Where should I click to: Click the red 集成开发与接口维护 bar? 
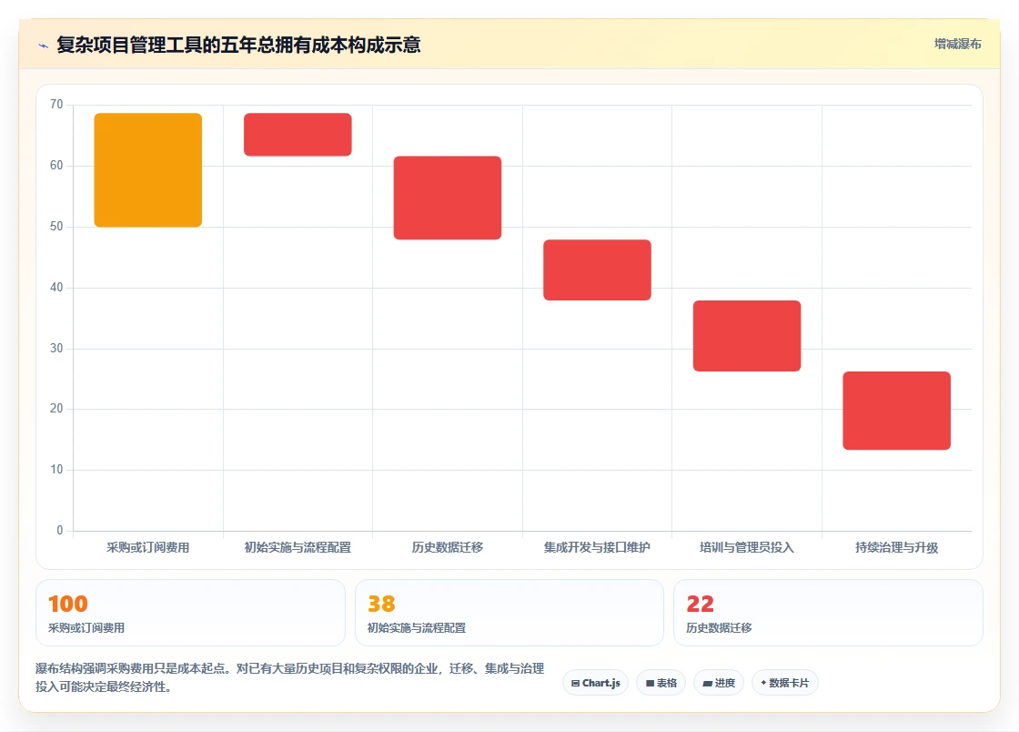597,269
